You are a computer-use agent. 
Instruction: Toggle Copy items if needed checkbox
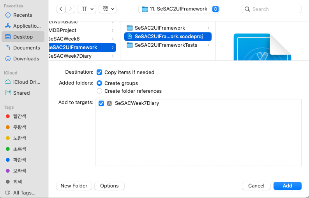[99, 72]
